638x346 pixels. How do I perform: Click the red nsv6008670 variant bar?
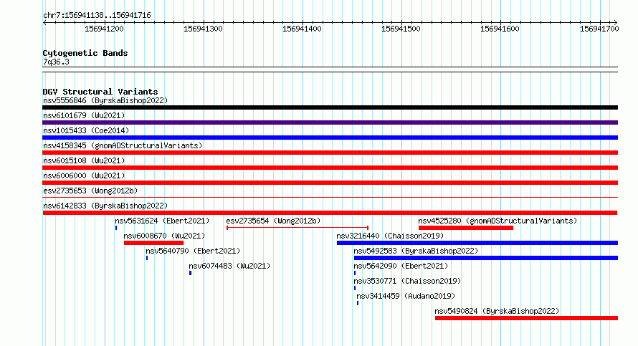point(154,243)
